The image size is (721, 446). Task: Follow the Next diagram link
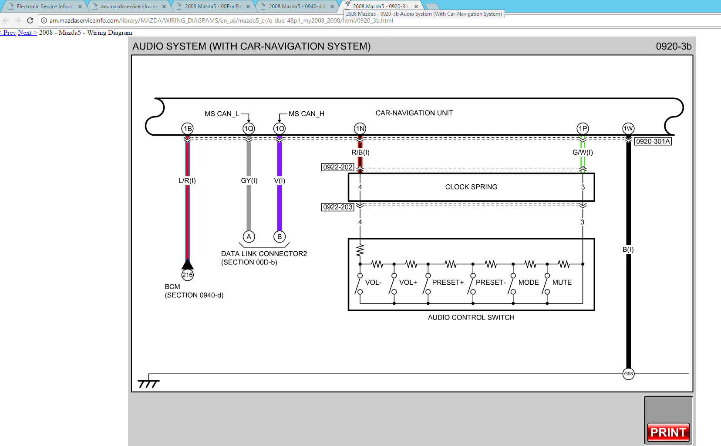tap(27, 33)
